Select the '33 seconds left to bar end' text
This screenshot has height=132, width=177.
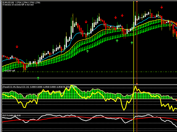coord(22,5)
